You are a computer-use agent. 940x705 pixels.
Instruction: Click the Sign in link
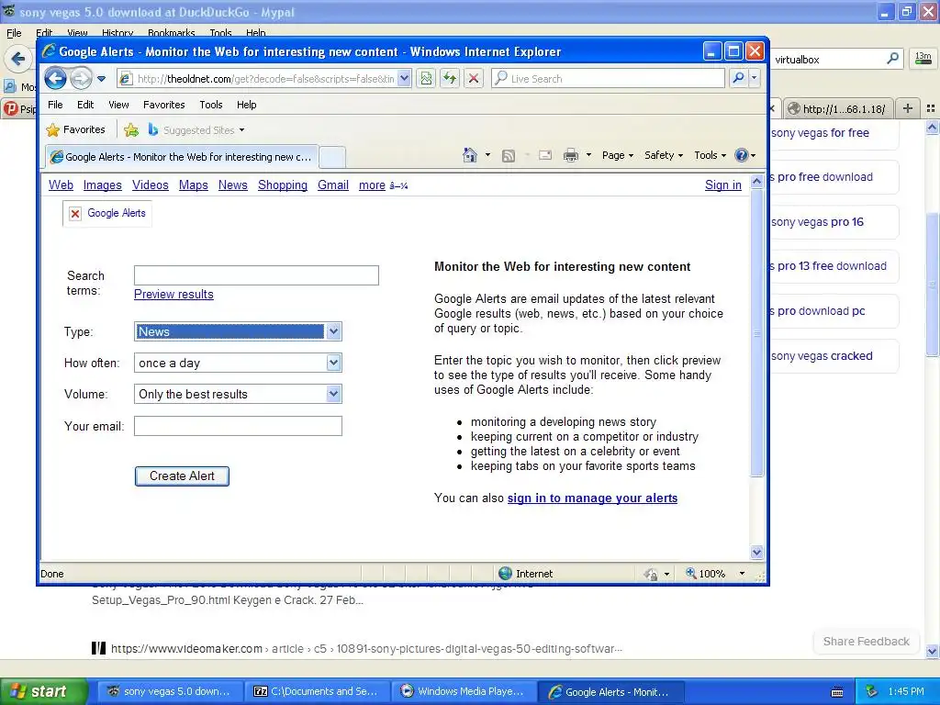point(723,185)
